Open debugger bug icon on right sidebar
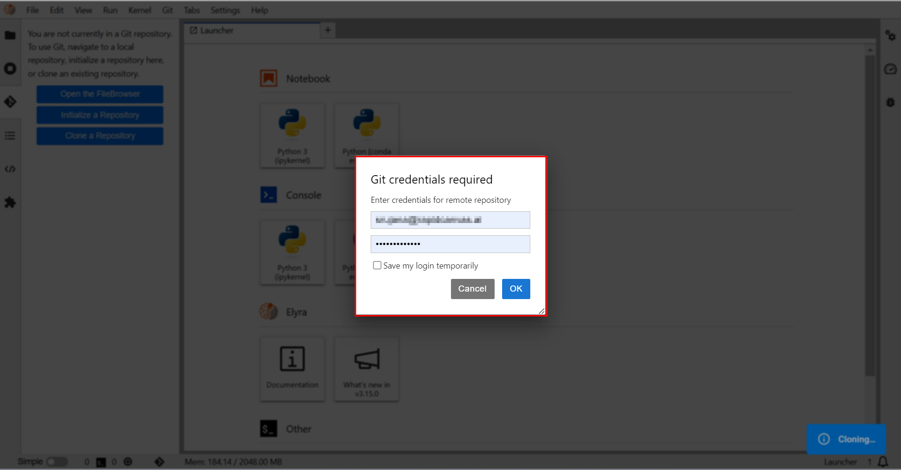901x470 pixels. tap(890, 102)
